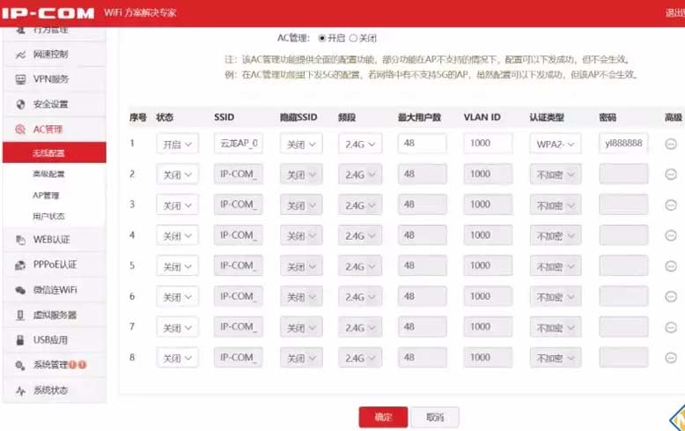Open advanced settings icon for SSID row 5

pyautogui.click(x=671, y=266)
